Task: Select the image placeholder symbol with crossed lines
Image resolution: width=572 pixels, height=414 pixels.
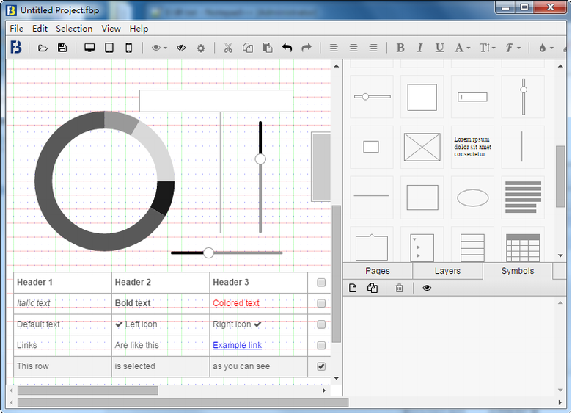Action: coord(422,147)
